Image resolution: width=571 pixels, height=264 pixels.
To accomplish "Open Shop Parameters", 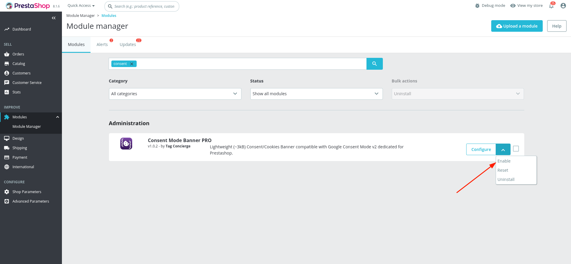I will (27, 192).
